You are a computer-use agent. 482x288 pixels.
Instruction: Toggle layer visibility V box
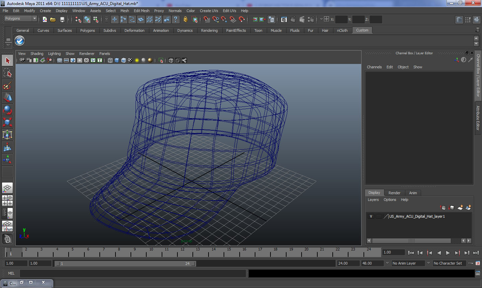tap(371, 216)
